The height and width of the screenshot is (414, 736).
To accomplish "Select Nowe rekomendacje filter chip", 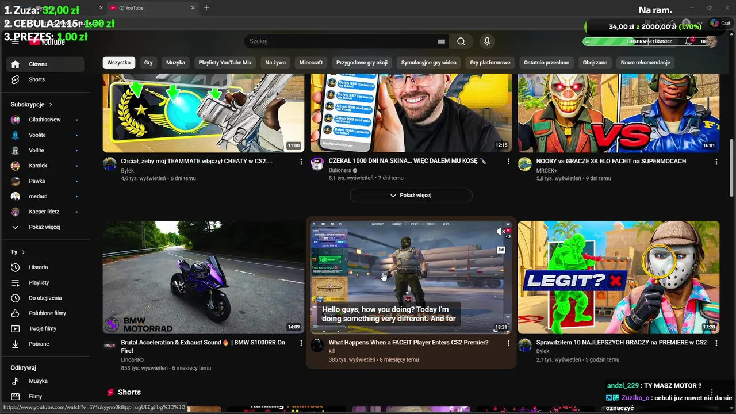I will pos(645,63).
